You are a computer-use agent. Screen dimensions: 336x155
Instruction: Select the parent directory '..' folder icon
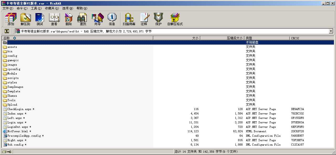(5, 42)
